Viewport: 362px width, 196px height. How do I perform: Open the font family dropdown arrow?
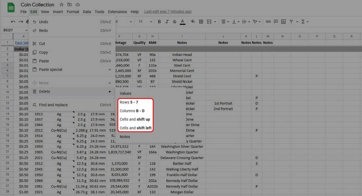click(131, 22)
